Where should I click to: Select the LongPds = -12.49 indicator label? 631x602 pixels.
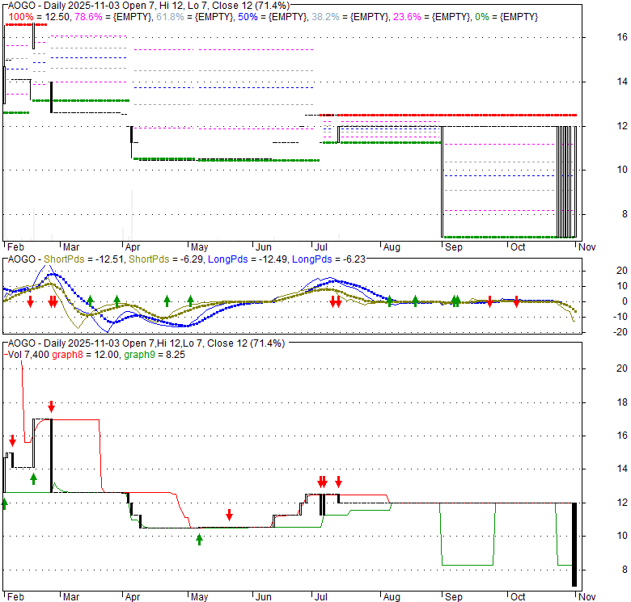(248, 259)
